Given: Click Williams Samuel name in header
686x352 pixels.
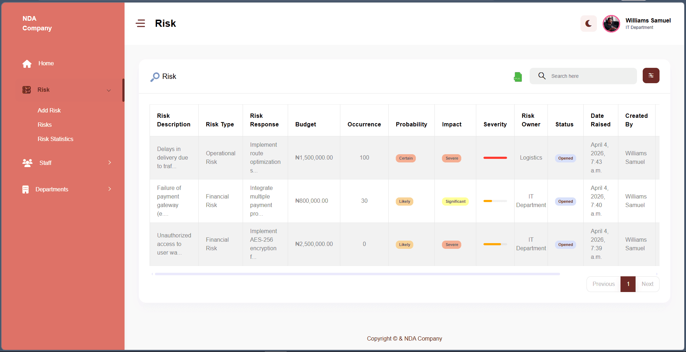Looking at the screenshot, I should point(648,20).
